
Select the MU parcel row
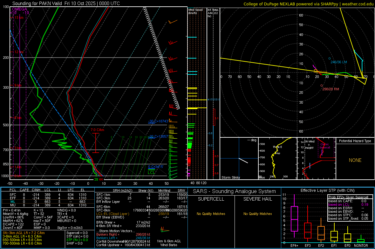(x=48, y=205)
